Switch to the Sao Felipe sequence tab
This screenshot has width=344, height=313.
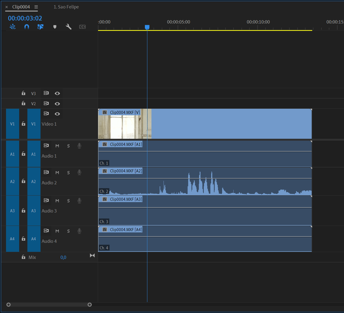coord(66,7)
